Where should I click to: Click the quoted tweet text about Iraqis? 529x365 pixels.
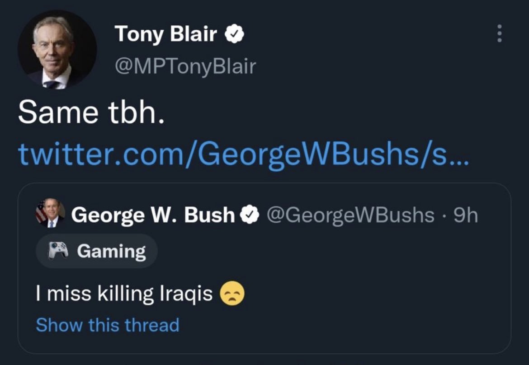tap(124, 294)
